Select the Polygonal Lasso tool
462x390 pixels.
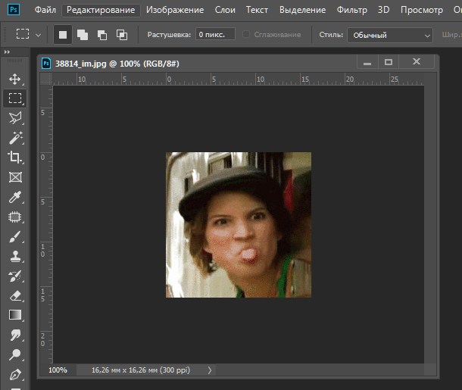click(14, 118)
